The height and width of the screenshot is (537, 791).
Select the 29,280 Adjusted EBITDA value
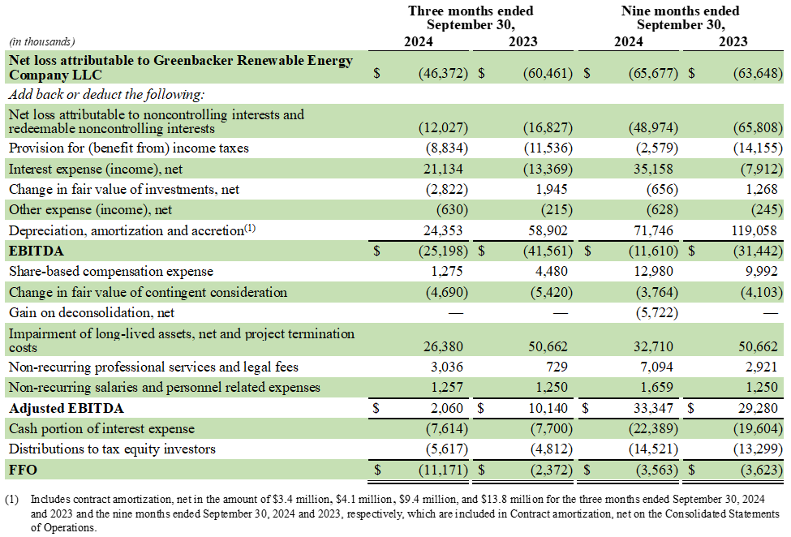[758, 408]
